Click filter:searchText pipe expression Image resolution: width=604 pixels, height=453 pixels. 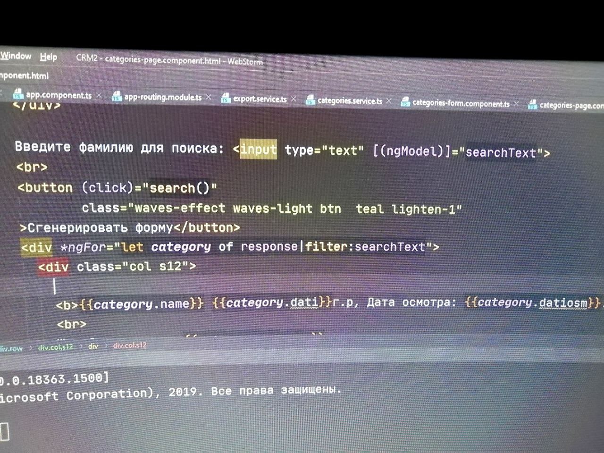click(365, 247)
